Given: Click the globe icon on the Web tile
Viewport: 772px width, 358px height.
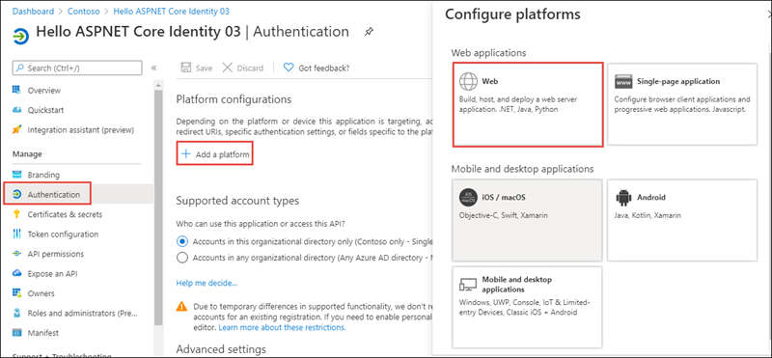Looking at the screenshot, I should (468, 82).
